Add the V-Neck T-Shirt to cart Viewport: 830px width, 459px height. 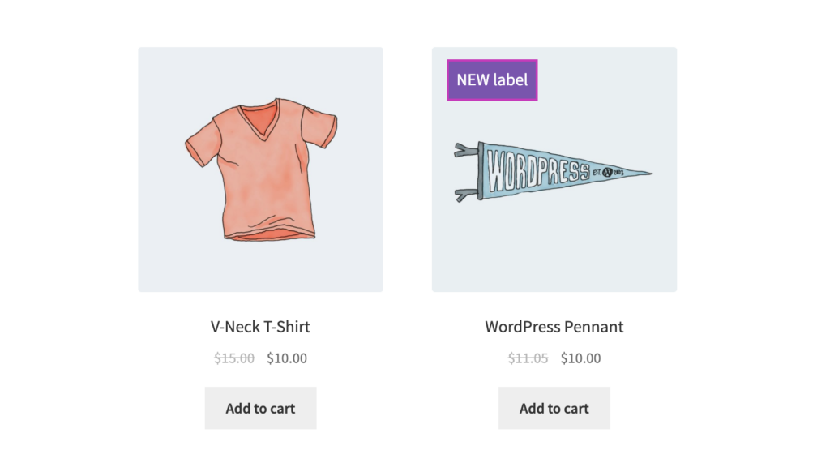(x=260, y=408)
